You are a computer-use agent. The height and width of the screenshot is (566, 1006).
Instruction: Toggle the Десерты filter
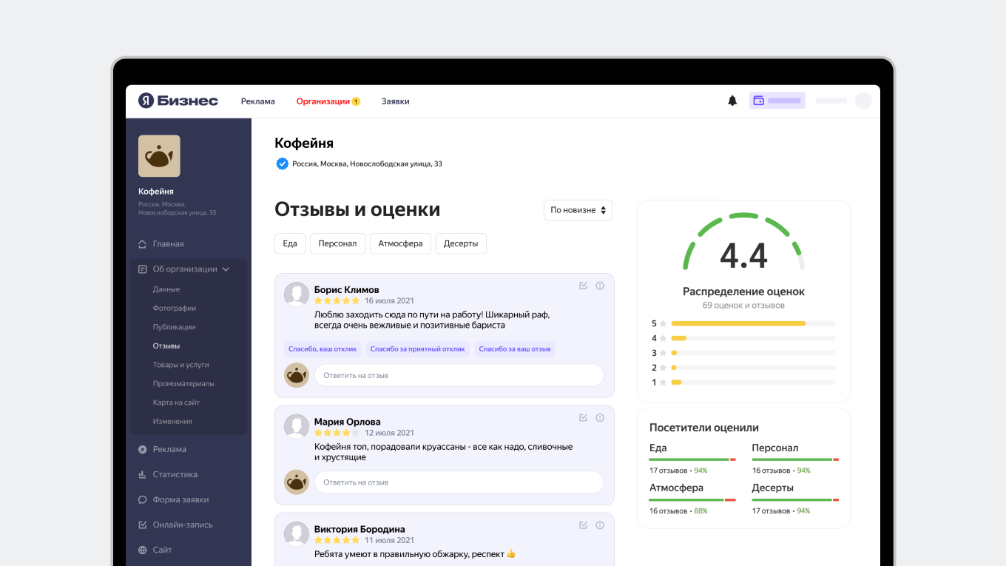coord(460,243)
